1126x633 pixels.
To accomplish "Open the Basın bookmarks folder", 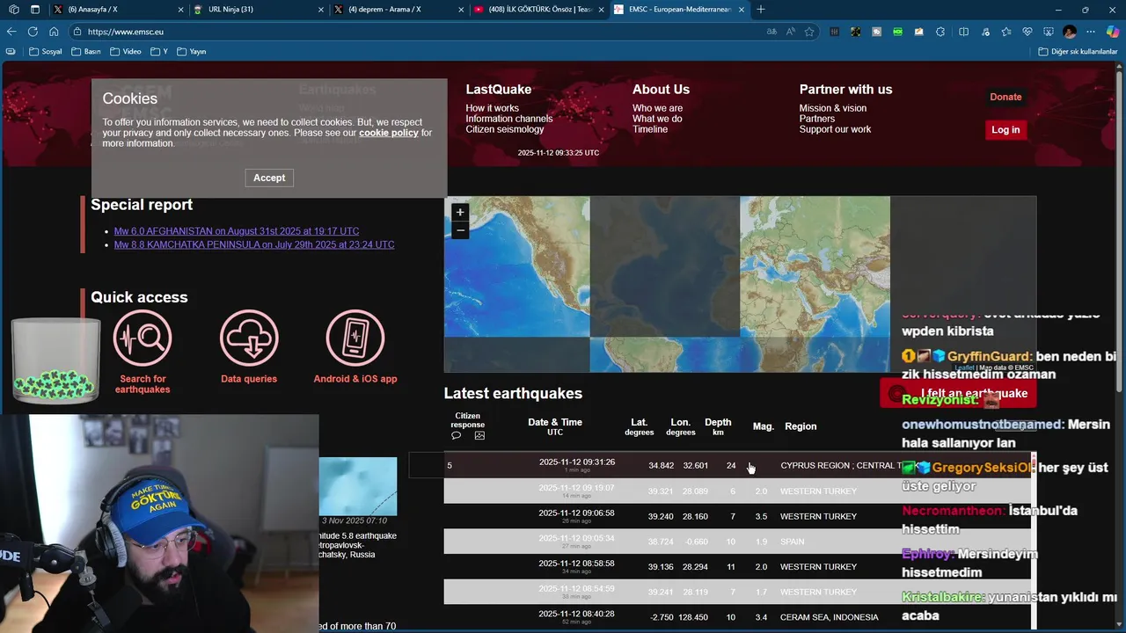I will click(x=86, y=52).
